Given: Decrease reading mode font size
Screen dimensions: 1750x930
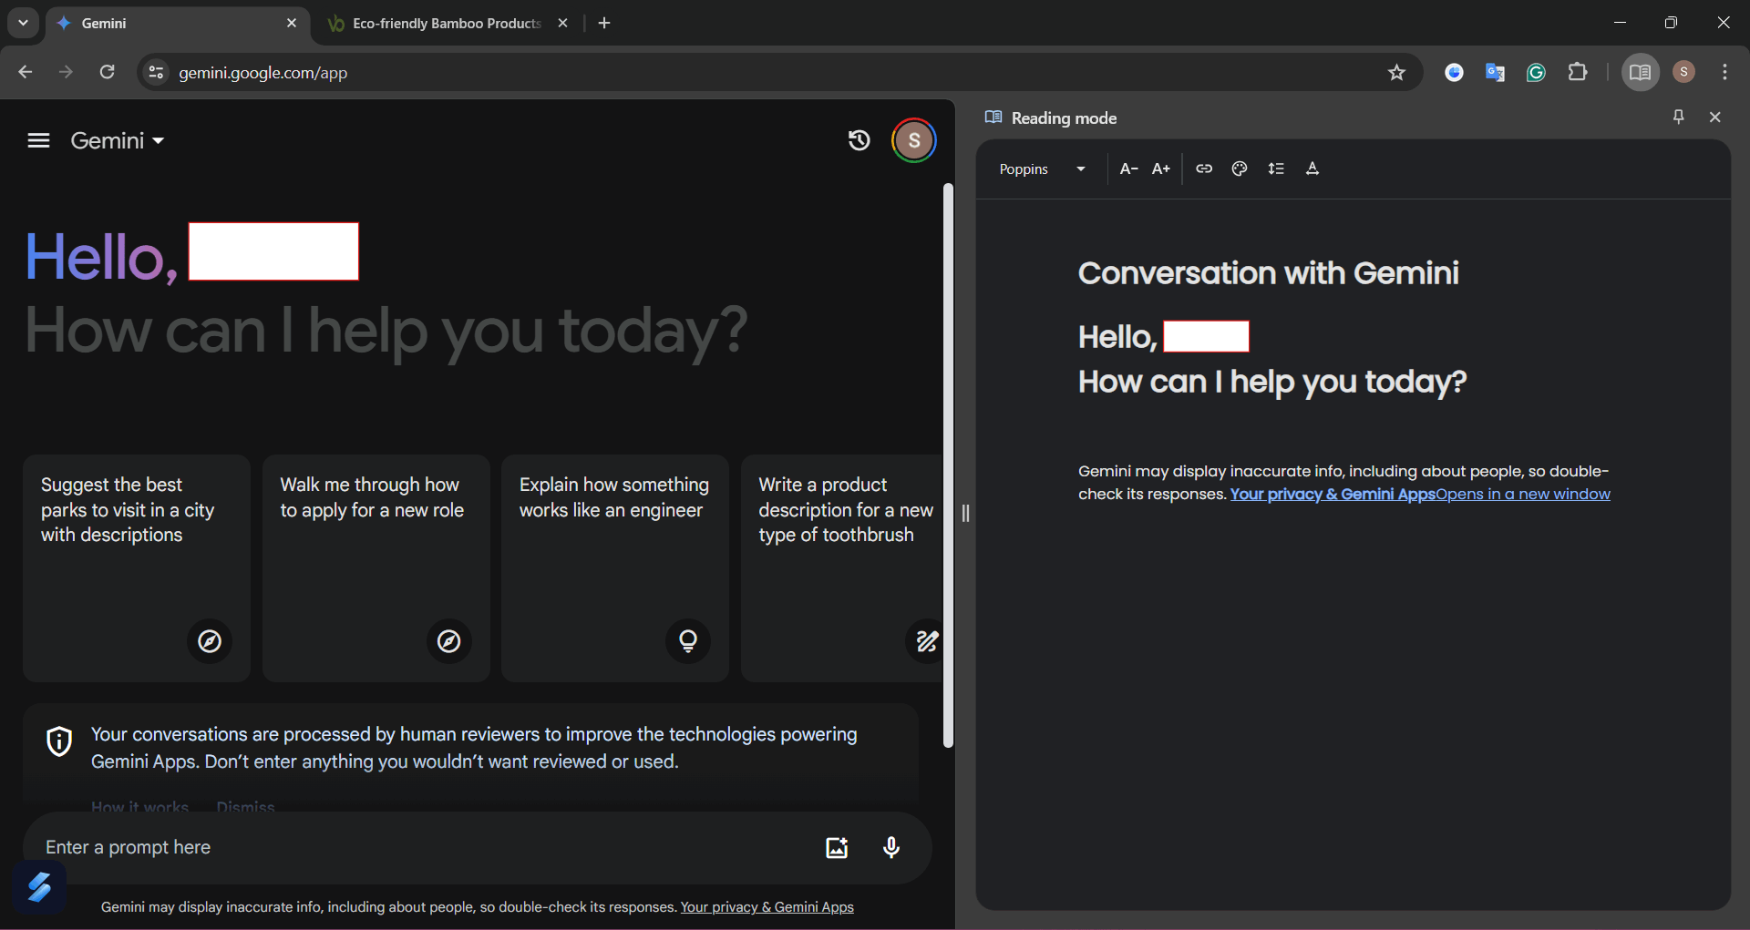Looking at the screenshot, I should point(1128,169).
